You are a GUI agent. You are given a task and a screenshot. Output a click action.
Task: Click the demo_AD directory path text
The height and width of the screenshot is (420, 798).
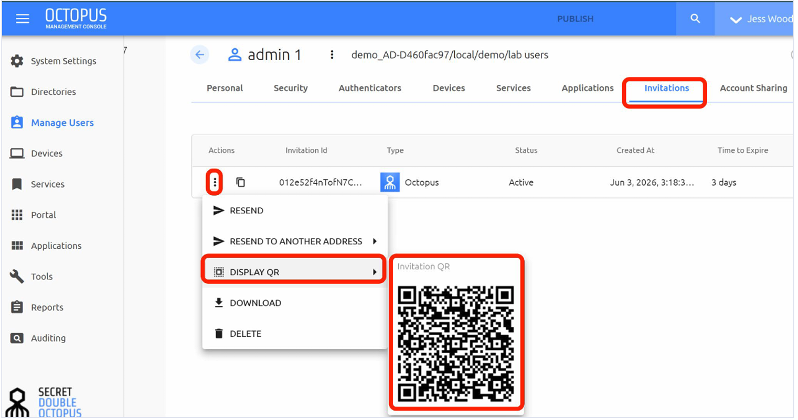[450, 55]
